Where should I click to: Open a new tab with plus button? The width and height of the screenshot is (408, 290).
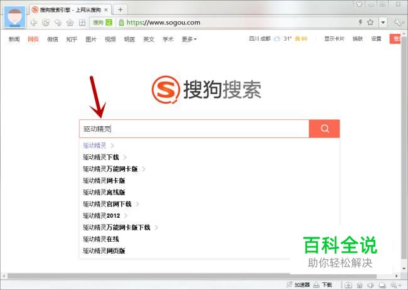click(121, 10)
